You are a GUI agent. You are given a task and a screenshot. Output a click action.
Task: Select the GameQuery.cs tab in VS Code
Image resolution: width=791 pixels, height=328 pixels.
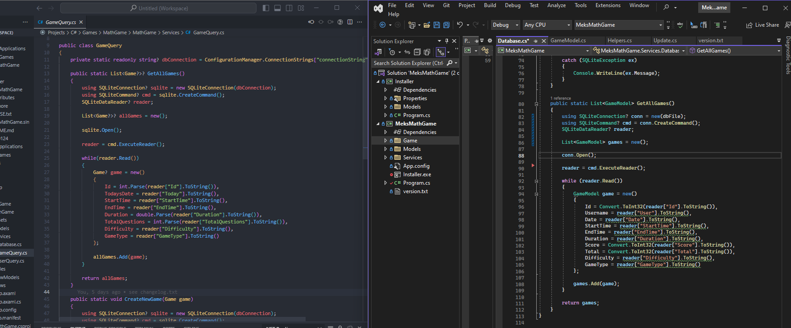pyautogui.click(x=60, y=22)
